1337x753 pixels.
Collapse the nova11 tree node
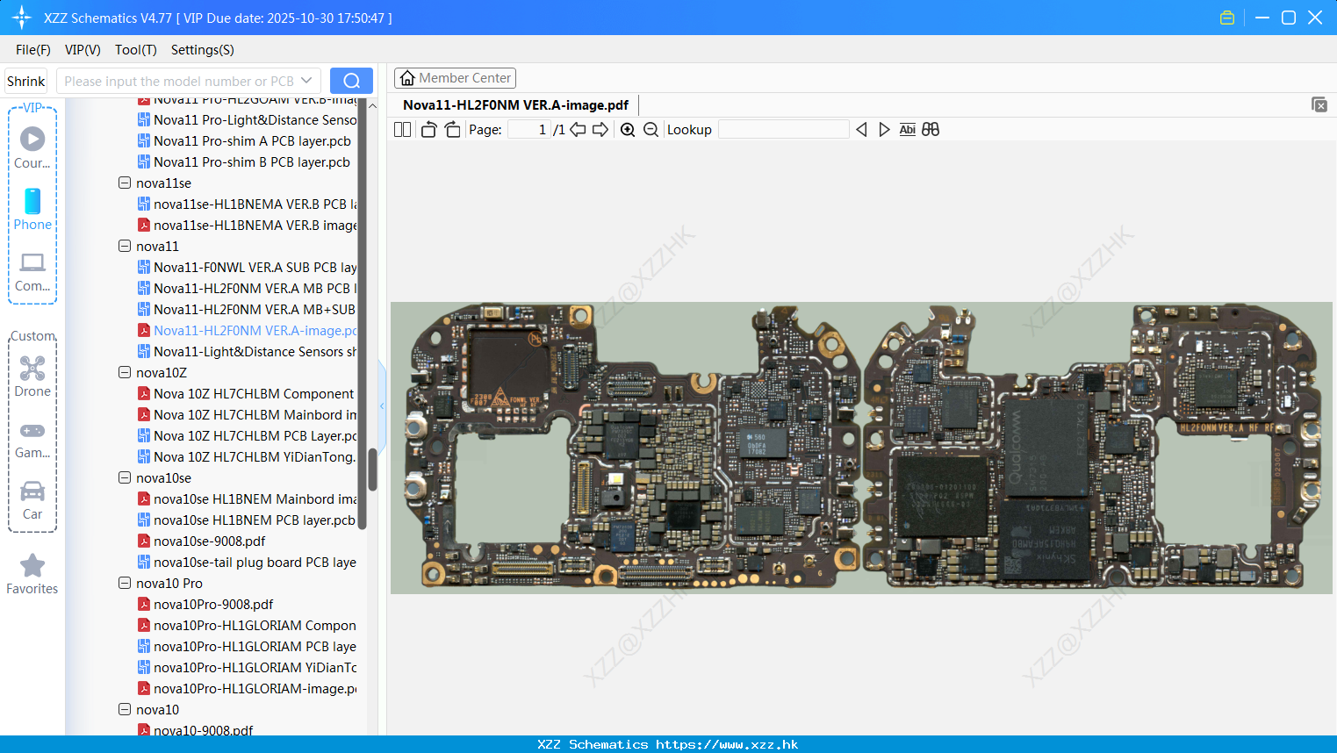pos(125,246)
